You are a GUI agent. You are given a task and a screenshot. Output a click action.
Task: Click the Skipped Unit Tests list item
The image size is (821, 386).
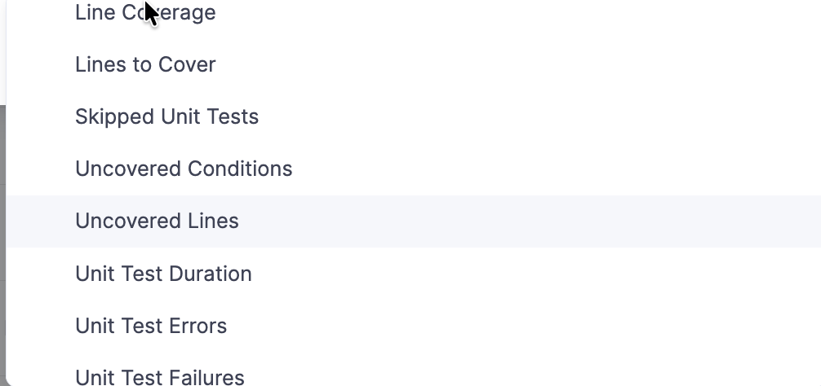166,117
